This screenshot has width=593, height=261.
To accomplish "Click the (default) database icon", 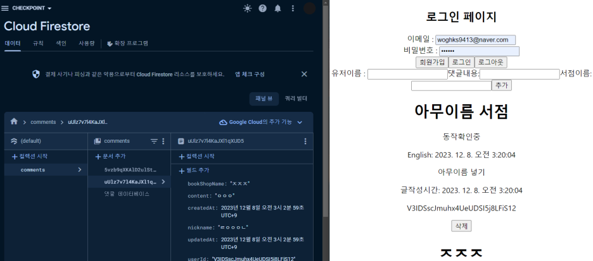I will coord(14,141).
